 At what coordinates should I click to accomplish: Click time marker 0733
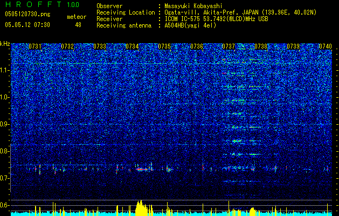click(x=100, y=46)
